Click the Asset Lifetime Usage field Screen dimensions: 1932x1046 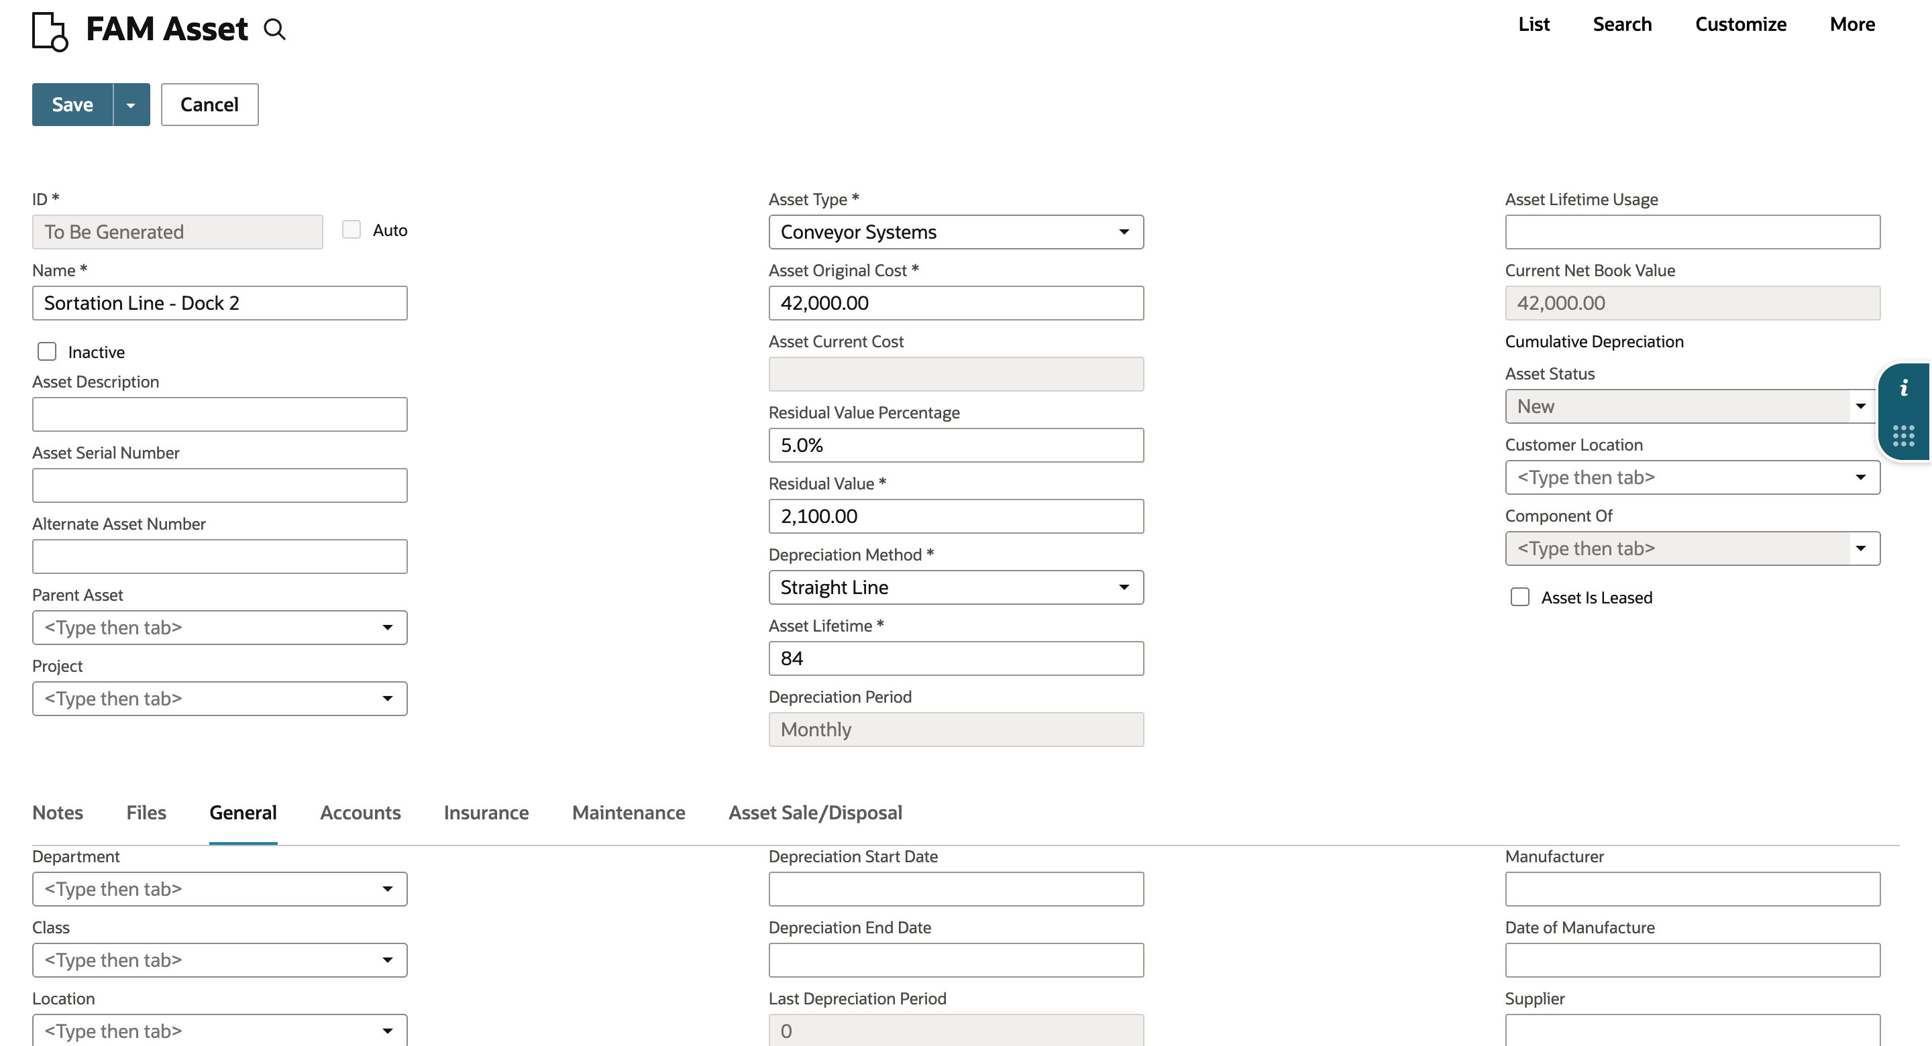tap(1693, 233)
